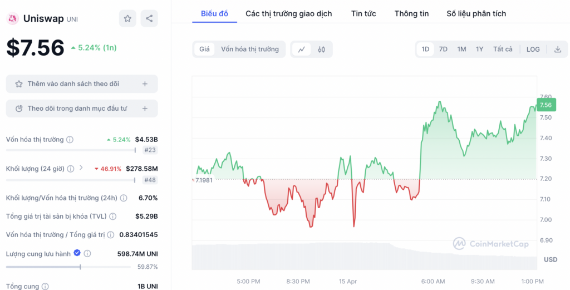This screenshot has height=290, width=570.
Task: Open the 'Biểu đồ' tab
Action: click(x=214, y=14)
